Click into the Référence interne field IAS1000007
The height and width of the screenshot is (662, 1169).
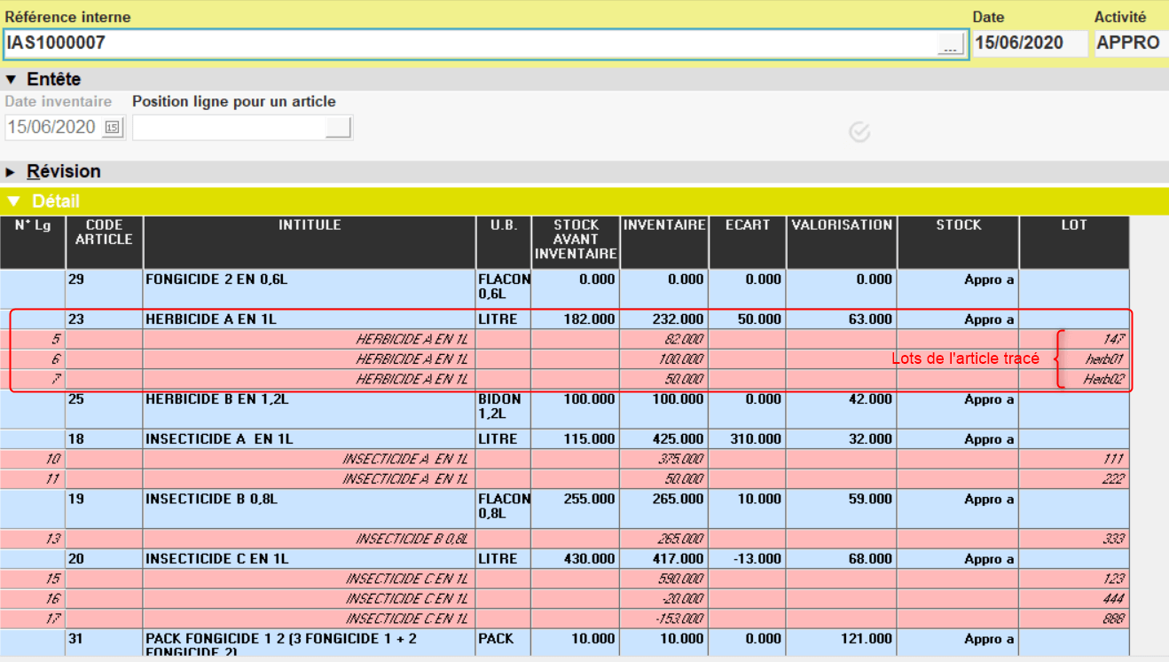pos(470,43)
